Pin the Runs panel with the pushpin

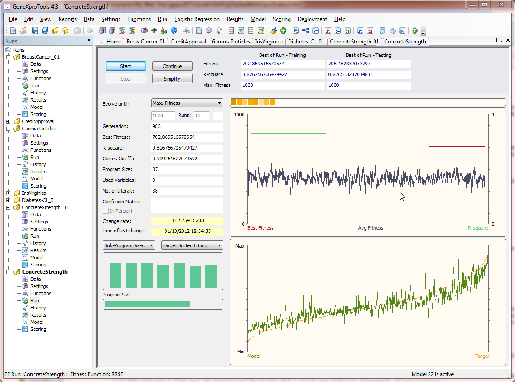click(89, 40)
